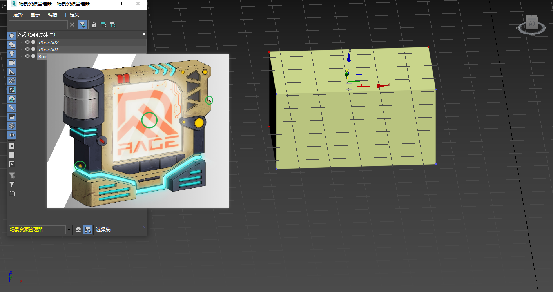
Task: Select the Box row in the object list
Action: (x=42, y=56)
